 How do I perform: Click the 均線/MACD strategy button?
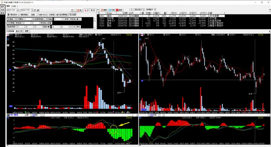pyautogui.click(x=43, y=15)
